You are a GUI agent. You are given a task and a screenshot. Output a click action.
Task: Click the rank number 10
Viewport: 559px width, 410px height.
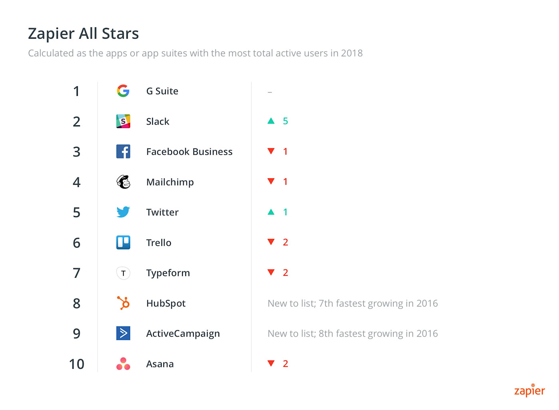[77, 364]
